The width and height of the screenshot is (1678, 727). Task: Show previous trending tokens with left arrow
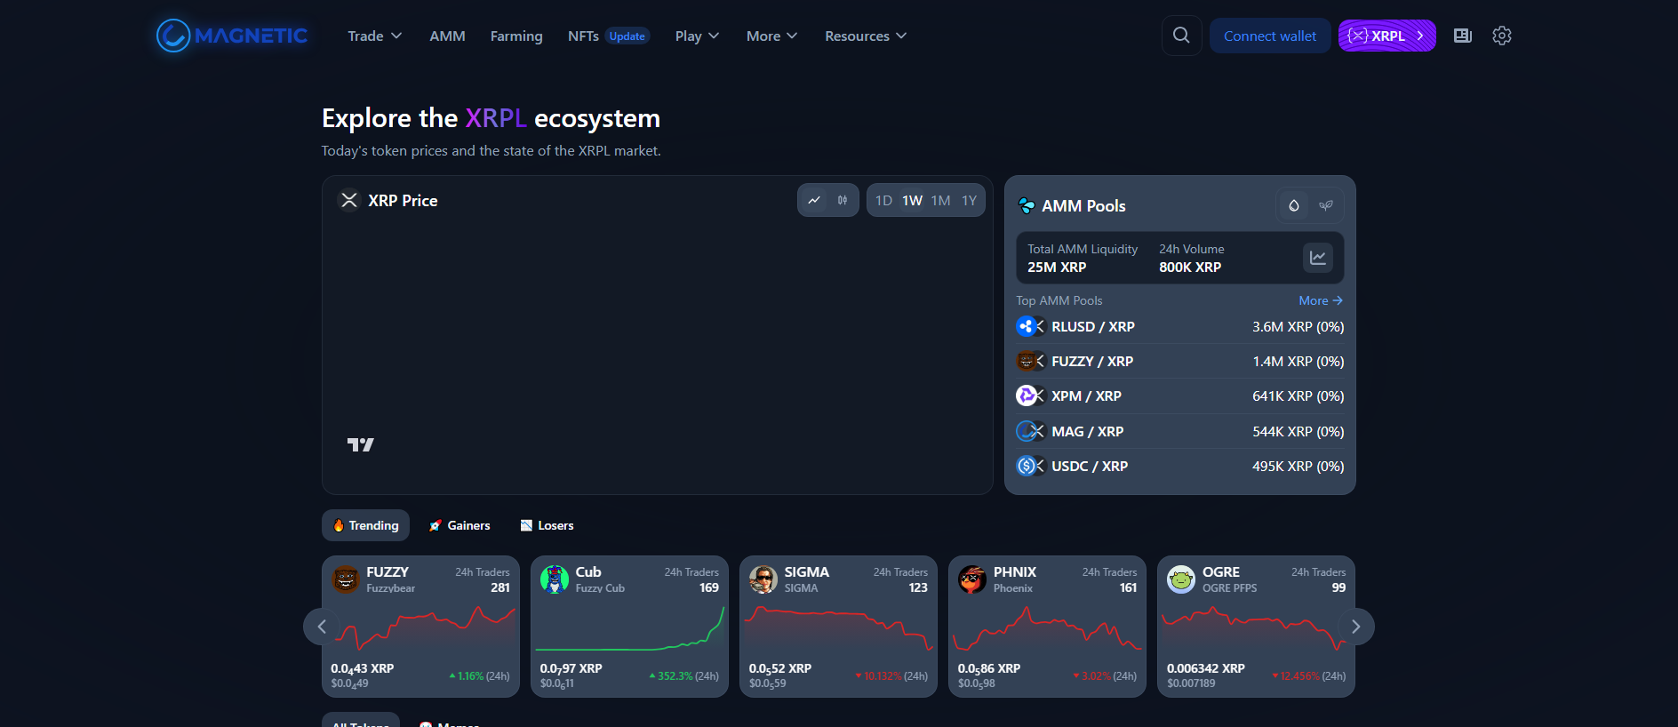[322, 627]
